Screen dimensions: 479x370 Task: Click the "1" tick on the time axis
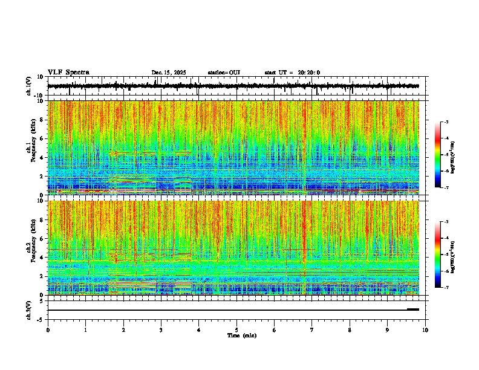(85, 330)
